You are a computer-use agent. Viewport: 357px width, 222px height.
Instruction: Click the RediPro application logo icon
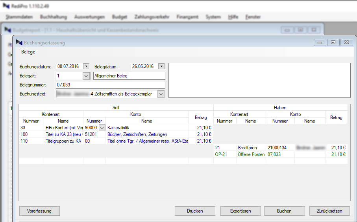coord(6,6)
